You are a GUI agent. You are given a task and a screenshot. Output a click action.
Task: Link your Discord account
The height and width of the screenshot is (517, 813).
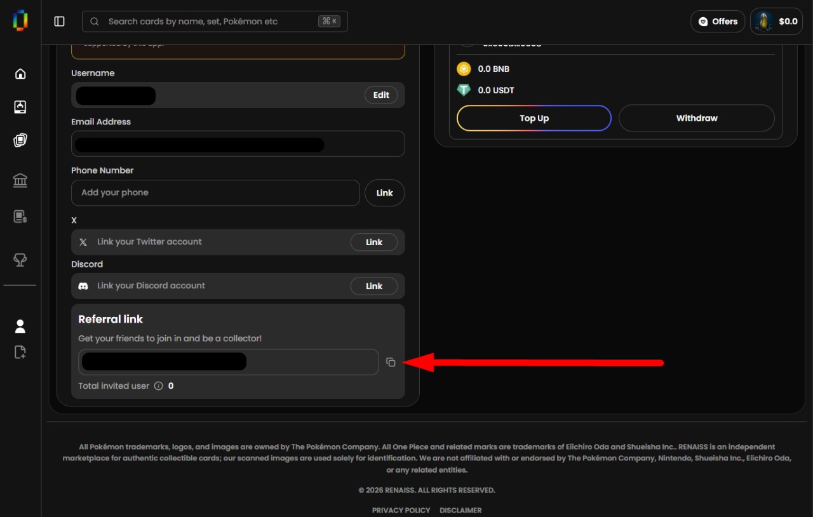point(374,286)
